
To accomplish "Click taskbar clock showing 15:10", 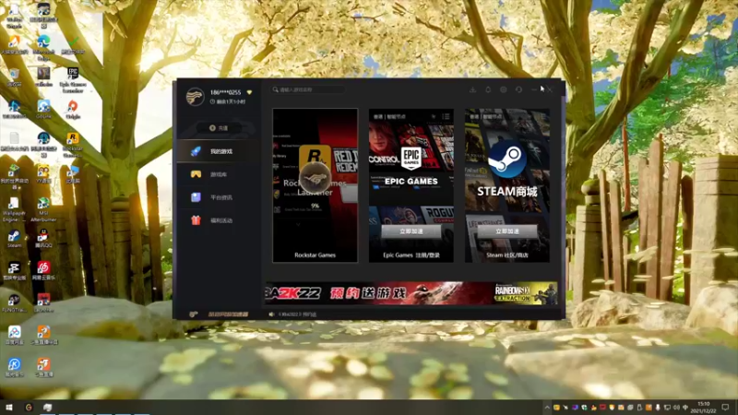I will pyautogui.click(x=703, y=407).
